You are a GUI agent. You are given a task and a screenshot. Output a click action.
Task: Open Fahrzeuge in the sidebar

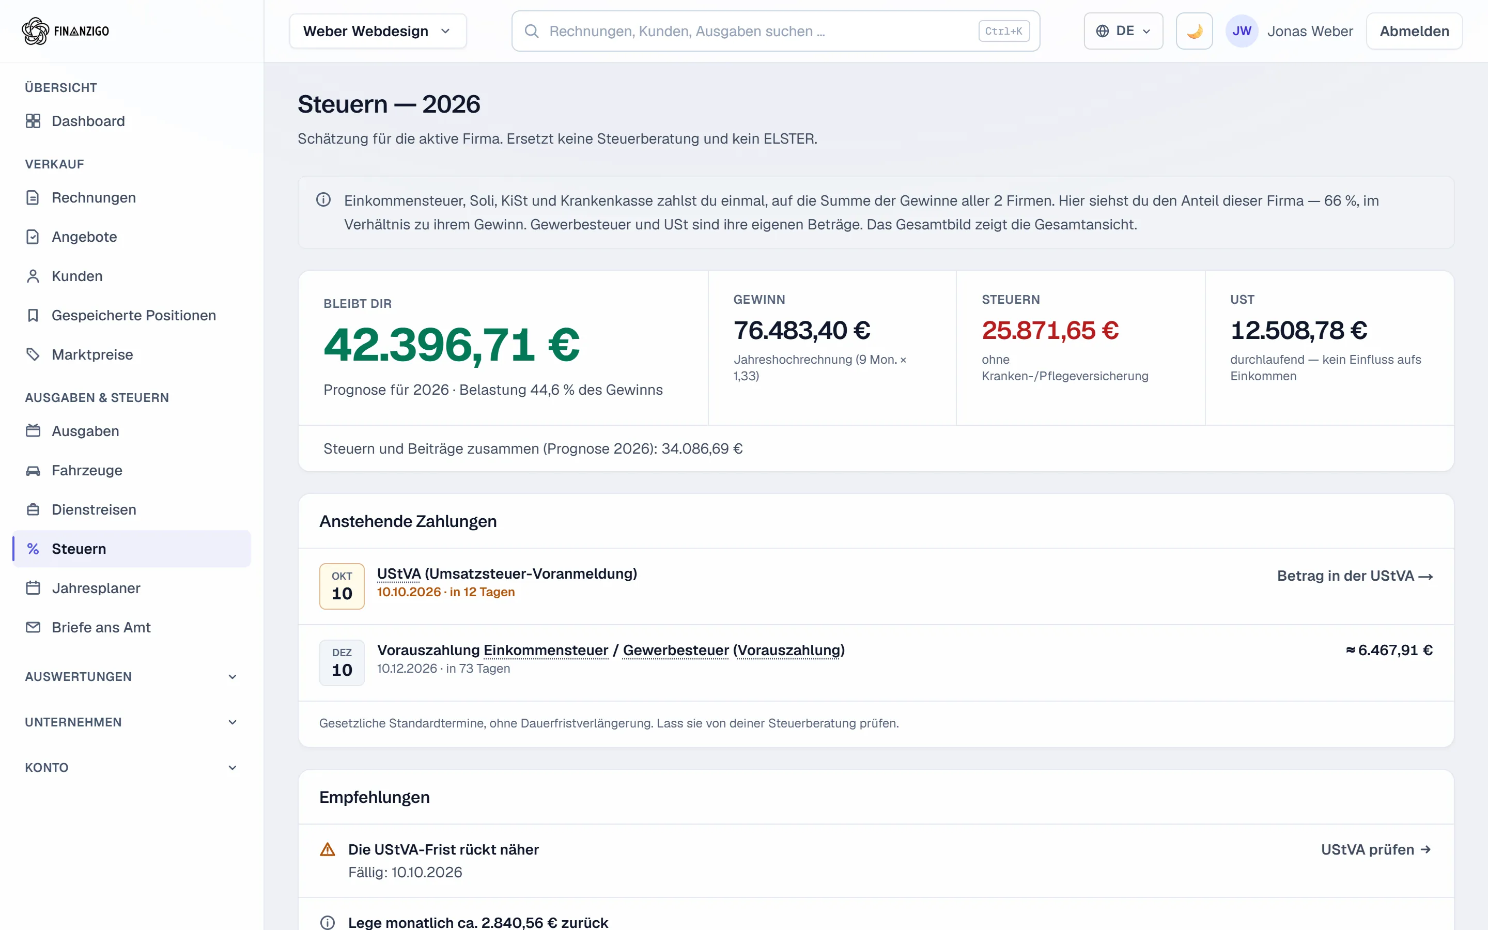[x=132, y=471]
